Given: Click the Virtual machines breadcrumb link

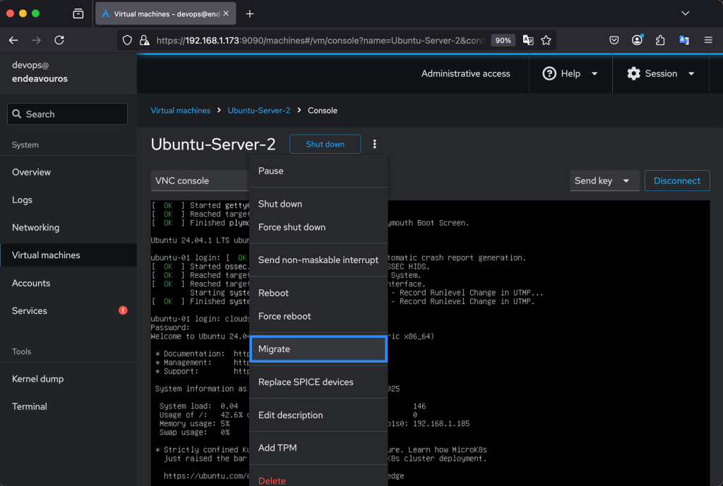Looking at the screenshot, I should (x=180, y=111).
